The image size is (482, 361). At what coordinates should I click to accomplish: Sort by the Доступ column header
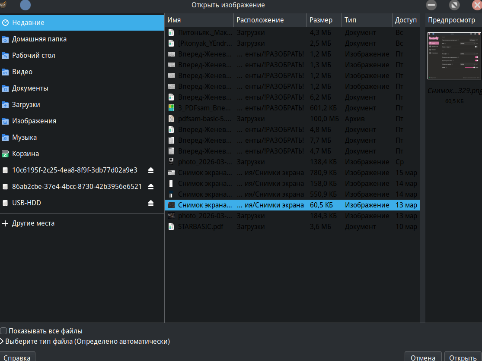pyautogui.click(x=406, y=20)
